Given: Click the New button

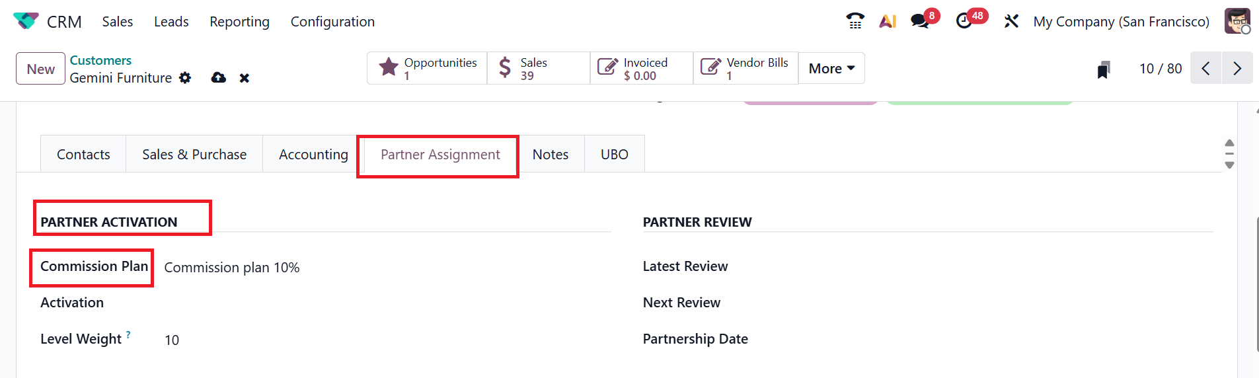Looking at the screenshot, I should point(41,69).
